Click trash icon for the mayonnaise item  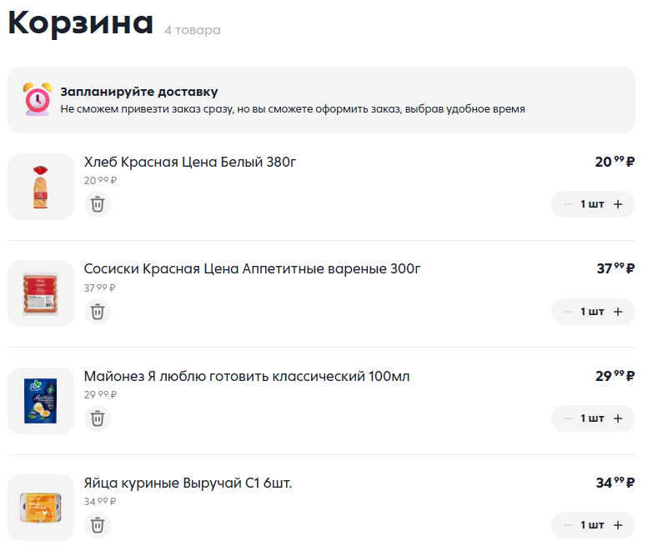98,418
